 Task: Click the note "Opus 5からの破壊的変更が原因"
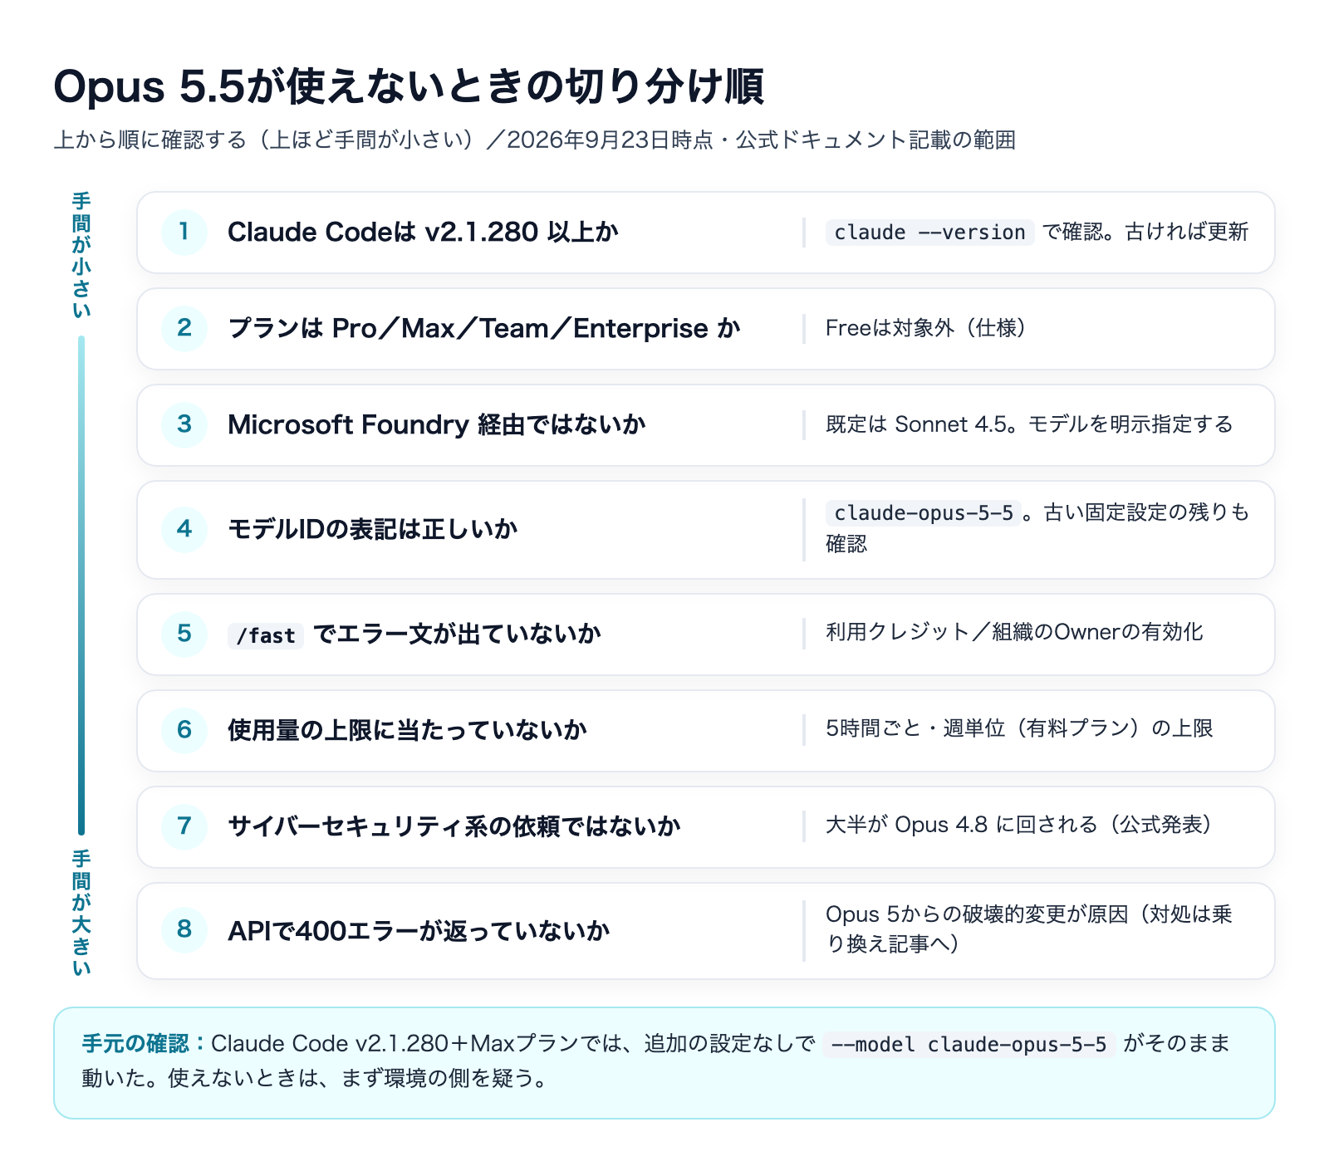[977, 914]
